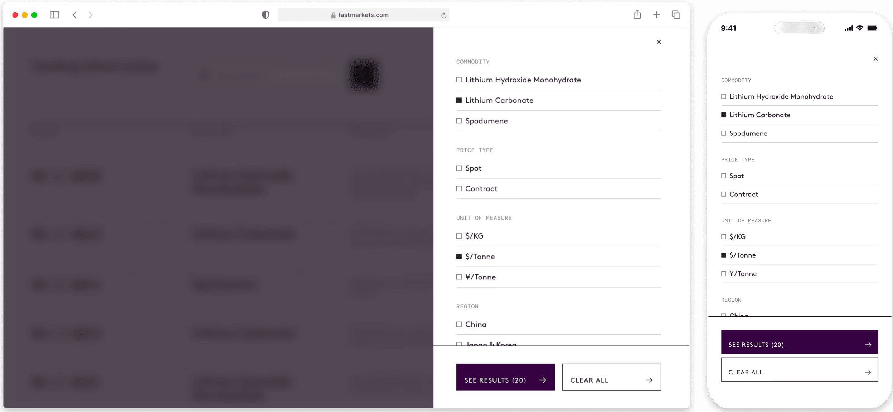893x412 pixels.
Task: Close the mobile filter panel
Action: click(875, 59)
